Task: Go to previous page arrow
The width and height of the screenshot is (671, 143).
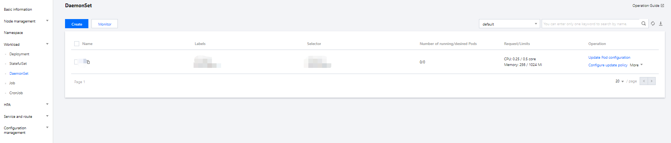Action: [x=644, y=81]
